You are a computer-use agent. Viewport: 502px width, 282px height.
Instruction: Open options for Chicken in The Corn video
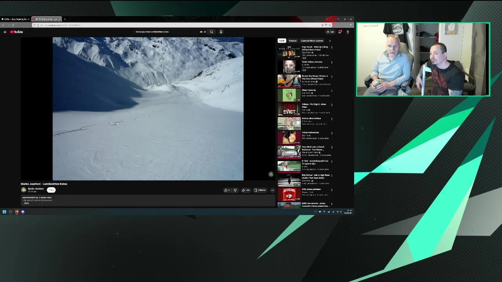point(332,76)
